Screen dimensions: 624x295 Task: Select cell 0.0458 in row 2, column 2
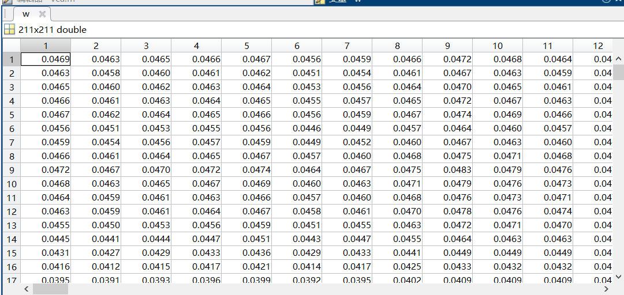[x=96, y=73]
